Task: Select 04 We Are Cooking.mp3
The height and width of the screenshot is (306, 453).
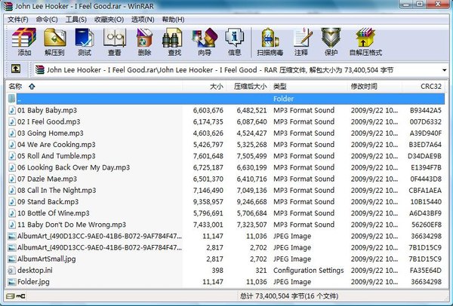Action: tap(226, 145)
